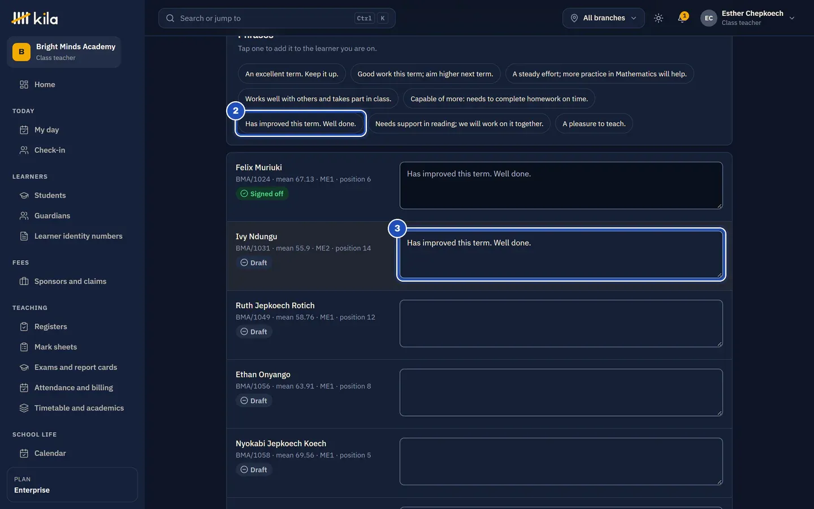Viewport: 814px width, 509px height.
Task: Open notifications bell
Action: point(682,18)
